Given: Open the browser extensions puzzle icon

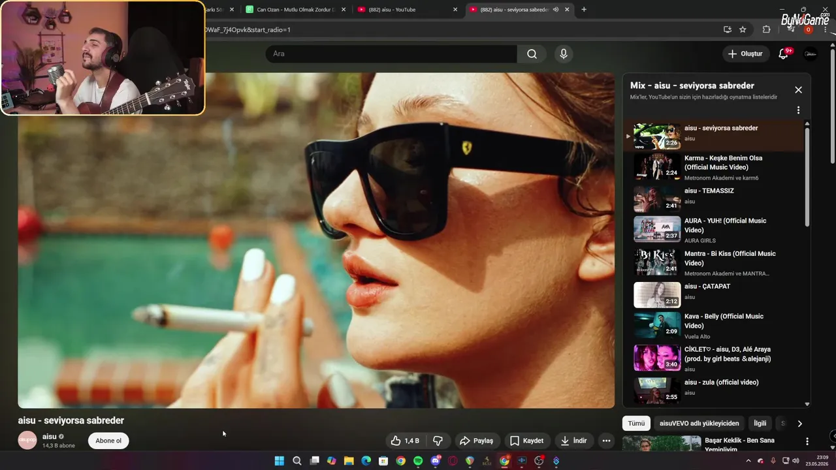Looking at the screenshot, I should [766, 29].
